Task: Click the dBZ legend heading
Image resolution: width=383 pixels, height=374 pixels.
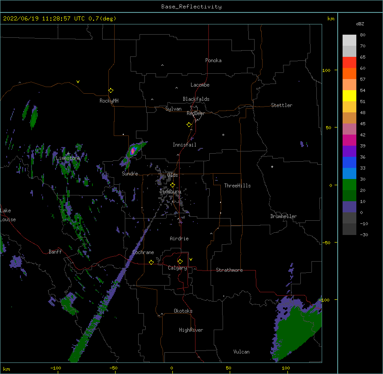Action: [x=360, y=24]
